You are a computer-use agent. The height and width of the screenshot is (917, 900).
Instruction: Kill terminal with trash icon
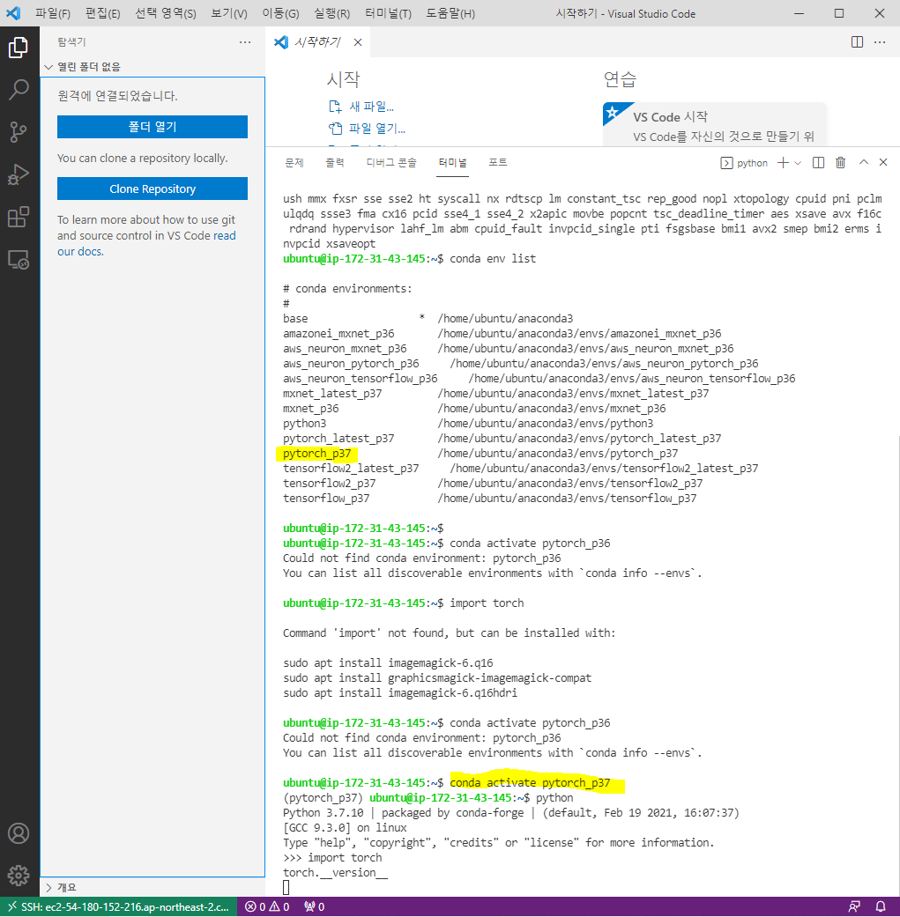click(x=840, y=163)
